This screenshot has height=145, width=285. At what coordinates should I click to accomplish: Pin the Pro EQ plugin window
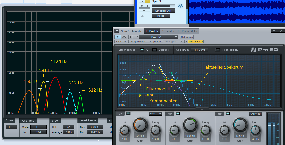(274, 31)
